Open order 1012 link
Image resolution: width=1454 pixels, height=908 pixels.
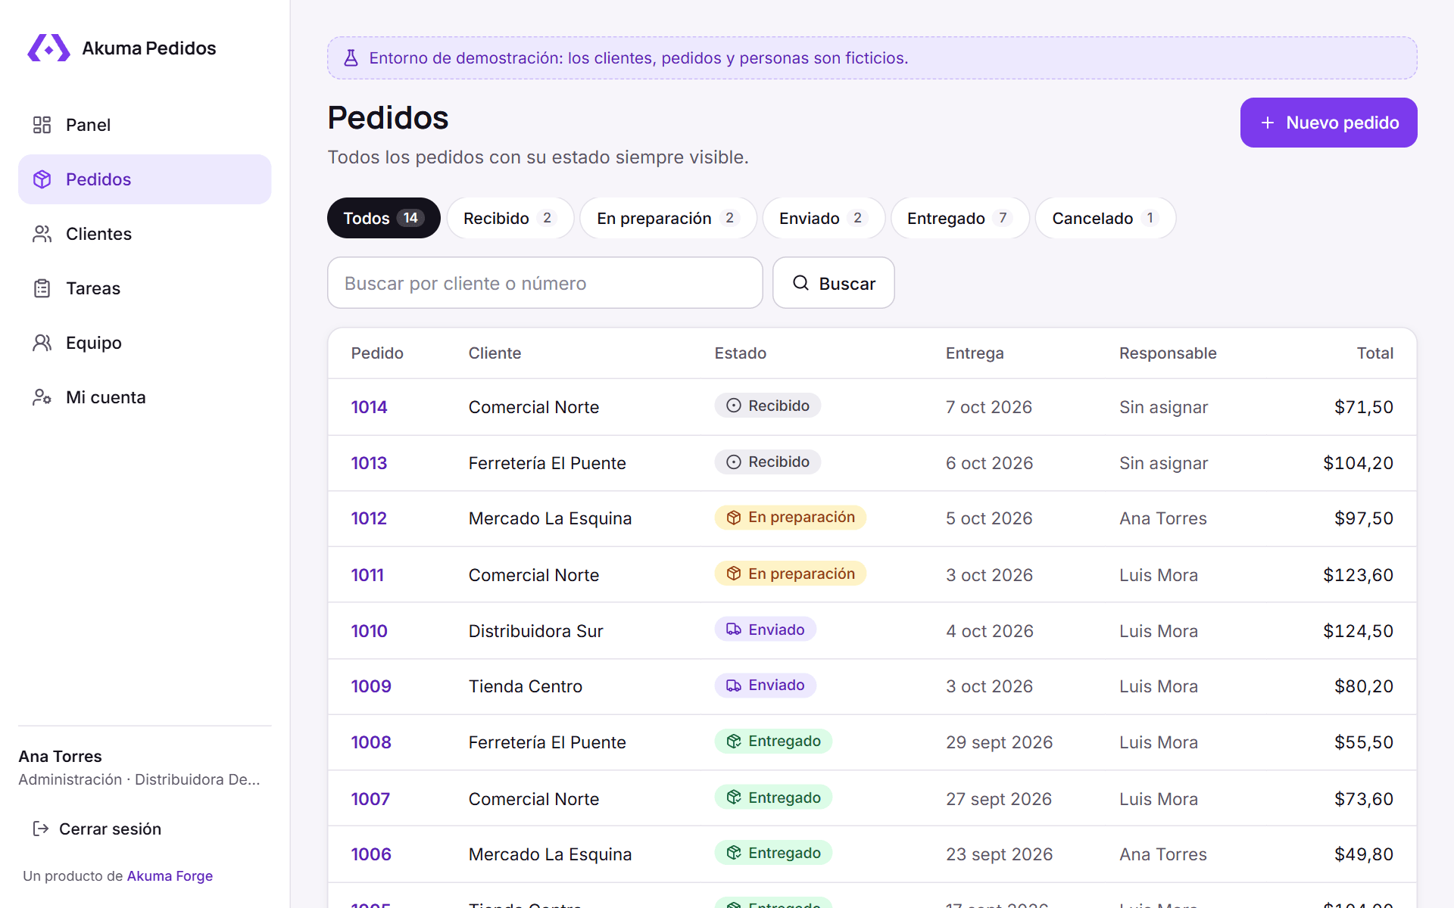tap(369, 518)
